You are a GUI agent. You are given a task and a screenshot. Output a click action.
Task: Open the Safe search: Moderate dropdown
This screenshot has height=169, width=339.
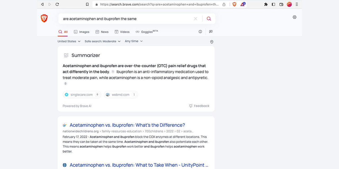[x=102, y=41]
